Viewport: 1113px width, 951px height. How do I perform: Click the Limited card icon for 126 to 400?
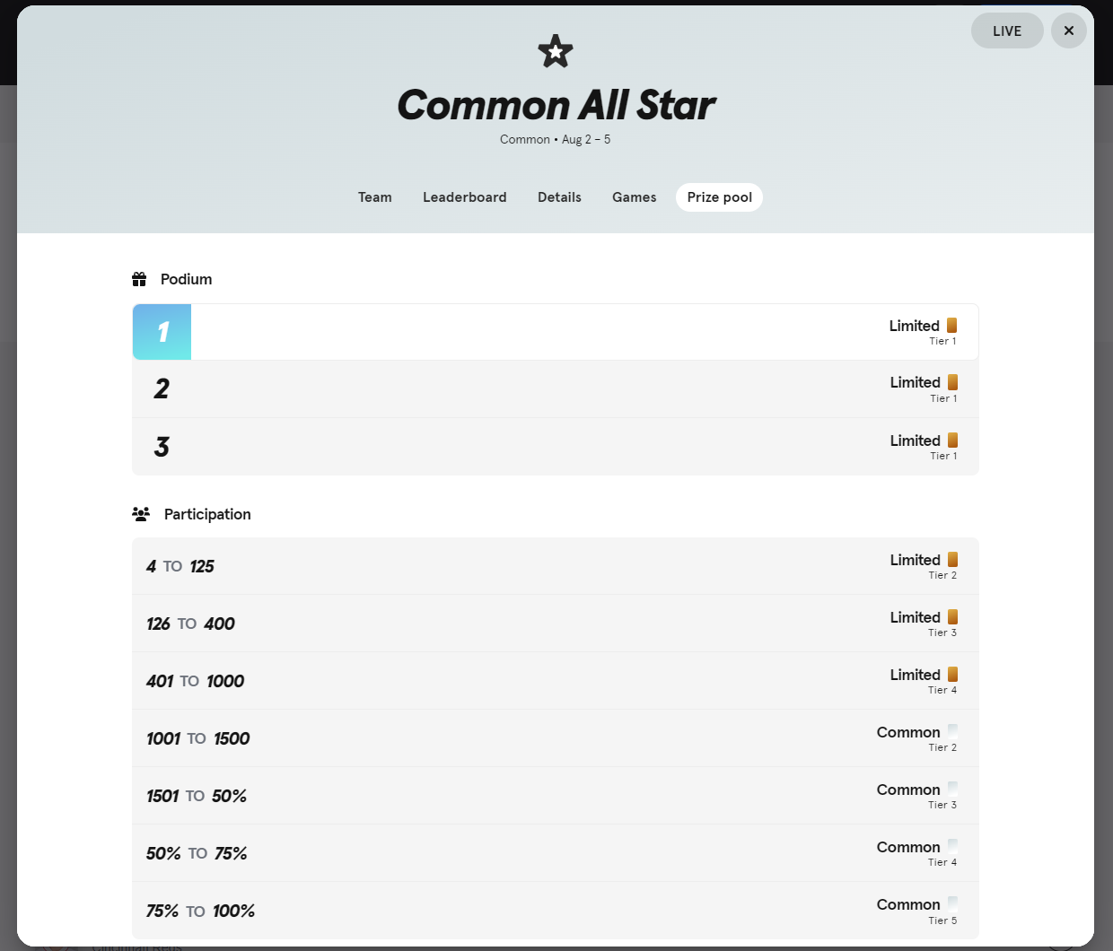point(953,617)
